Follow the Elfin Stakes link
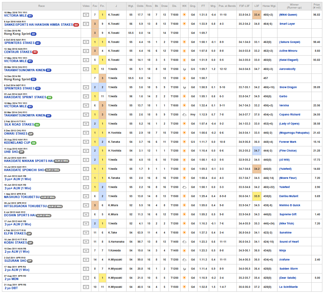The width and height of the screenshot is (323, 294). click(x=15, y=234)
